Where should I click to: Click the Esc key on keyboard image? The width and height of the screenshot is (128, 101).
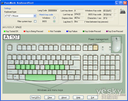pos(10,48)
